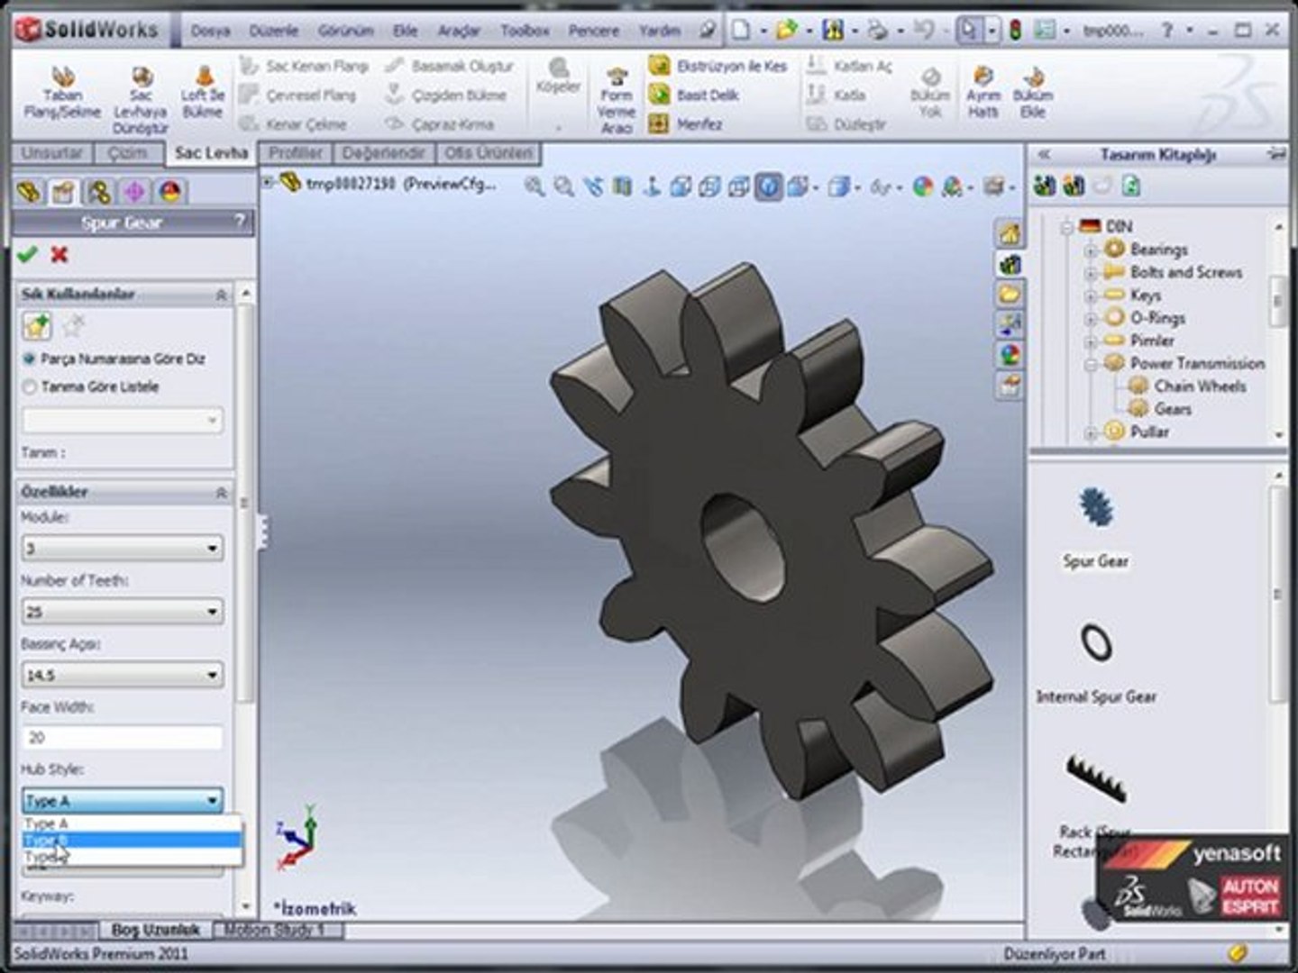Screen dimensions: 1298x973
Task: Open the Home task pane icon
Action: [1009, 234]
